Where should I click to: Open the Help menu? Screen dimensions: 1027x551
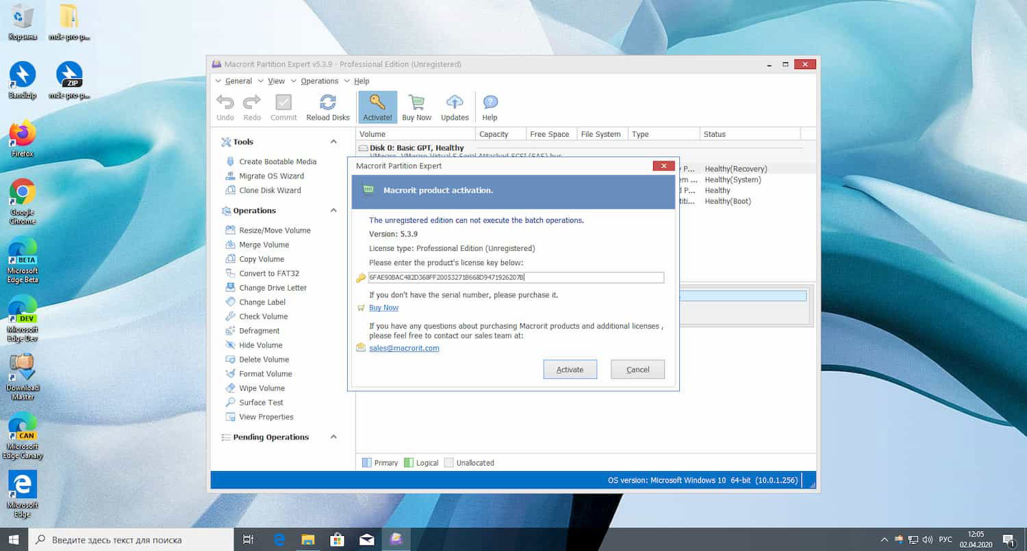click(x=362, y=81)
